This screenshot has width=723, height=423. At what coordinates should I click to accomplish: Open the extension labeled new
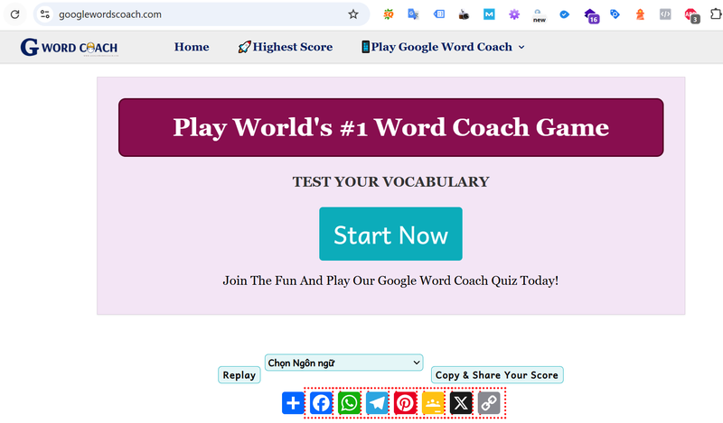click(x=539, y=15)
